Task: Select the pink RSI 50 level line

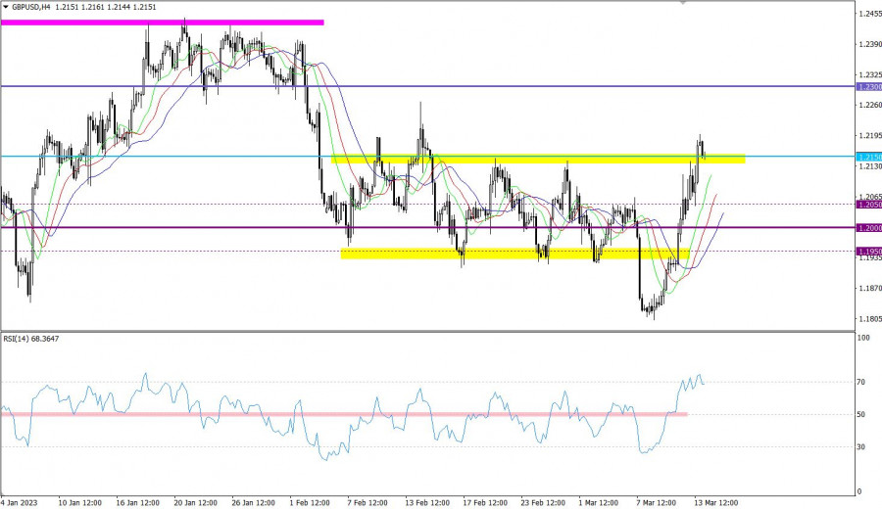Action: click(343, 415)
